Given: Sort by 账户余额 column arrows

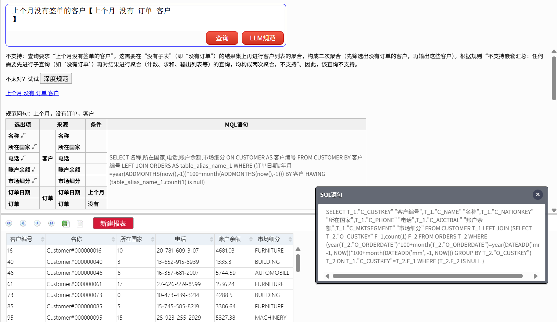Looking at the screenshot, I should point(251,239).
